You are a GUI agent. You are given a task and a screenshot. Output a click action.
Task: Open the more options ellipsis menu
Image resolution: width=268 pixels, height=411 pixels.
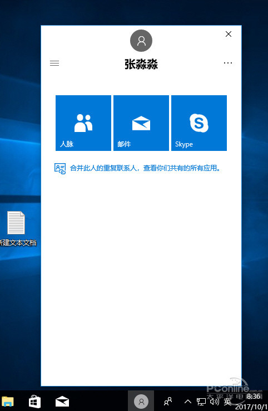pyautogui.click(x=228, y=63)
